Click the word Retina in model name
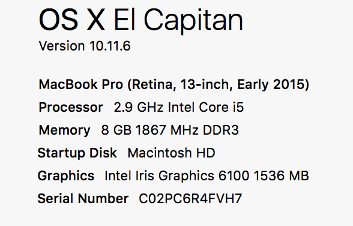This screenshot has height=226, width=353. [x=152, y=85]
